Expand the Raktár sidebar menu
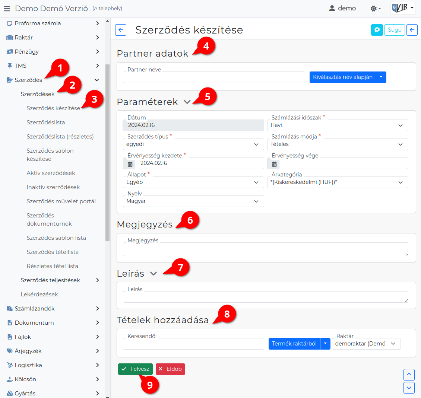 pos(52,38)
